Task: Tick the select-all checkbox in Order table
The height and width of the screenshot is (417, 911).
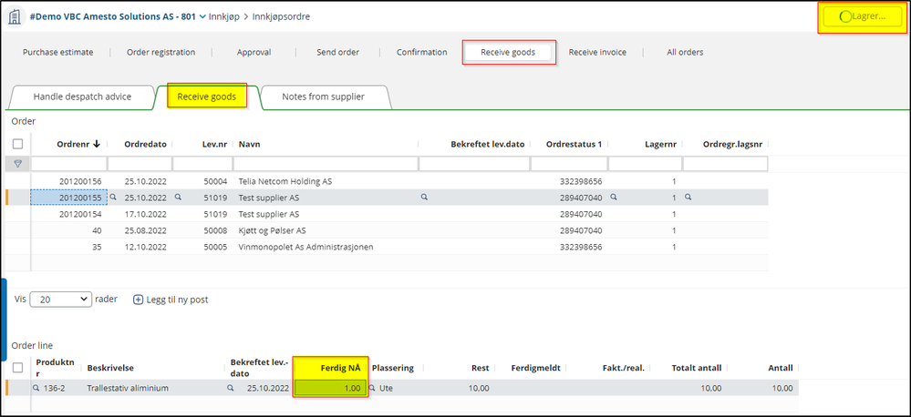Action: point(18,145)
